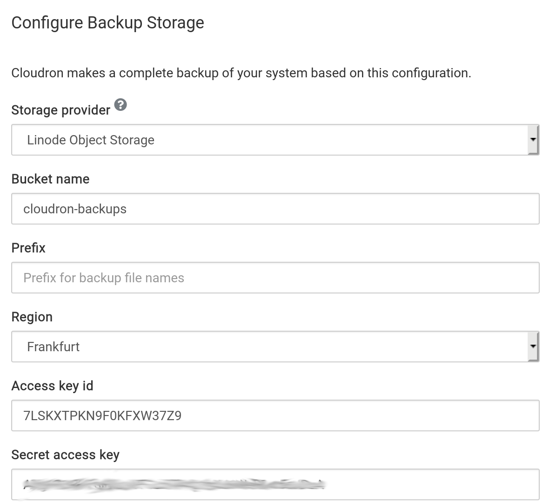This screenshot has width=550, height=504.
Task: Click the blurred secret key value
Action: point(172,484)
